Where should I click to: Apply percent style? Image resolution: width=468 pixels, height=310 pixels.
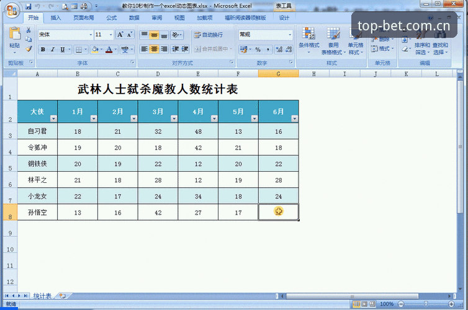(258, 49)
